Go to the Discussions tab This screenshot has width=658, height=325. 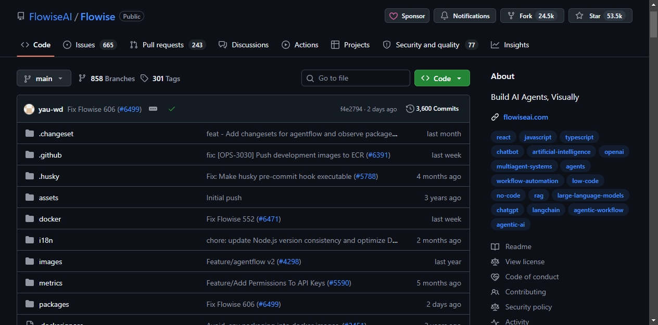(x=244, y=45)
